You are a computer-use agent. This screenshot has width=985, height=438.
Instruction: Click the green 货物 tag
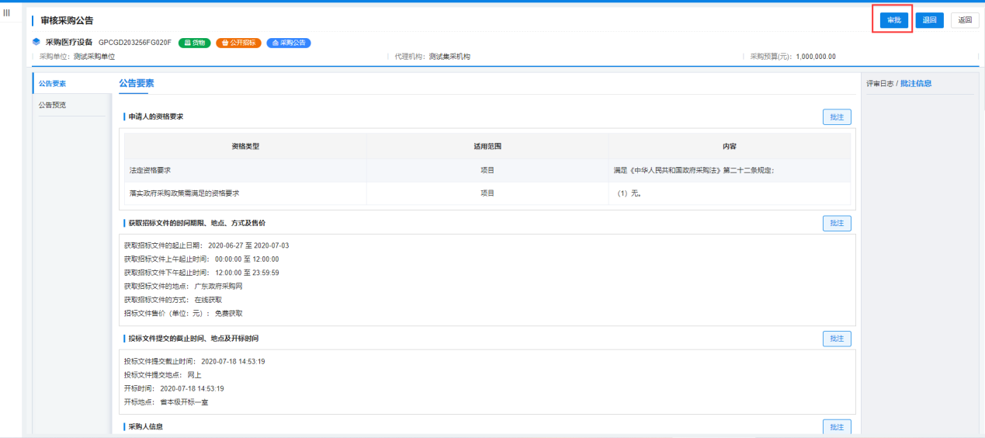[x=195, y=43]
